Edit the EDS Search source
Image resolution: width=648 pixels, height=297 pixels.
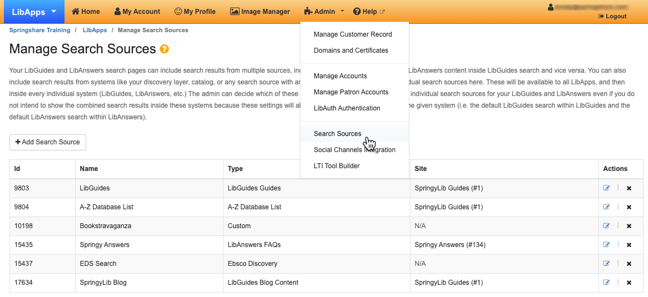click(x=606, y=263)
